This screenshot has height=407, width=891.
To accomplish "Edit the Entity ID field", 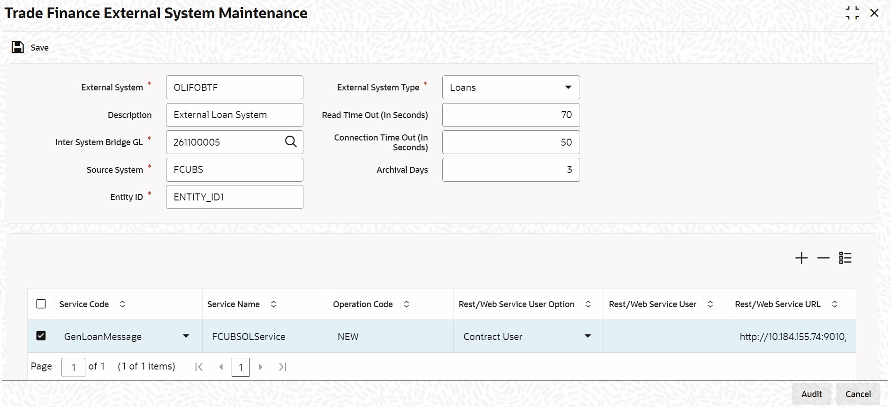I will (x=234, y=197).
